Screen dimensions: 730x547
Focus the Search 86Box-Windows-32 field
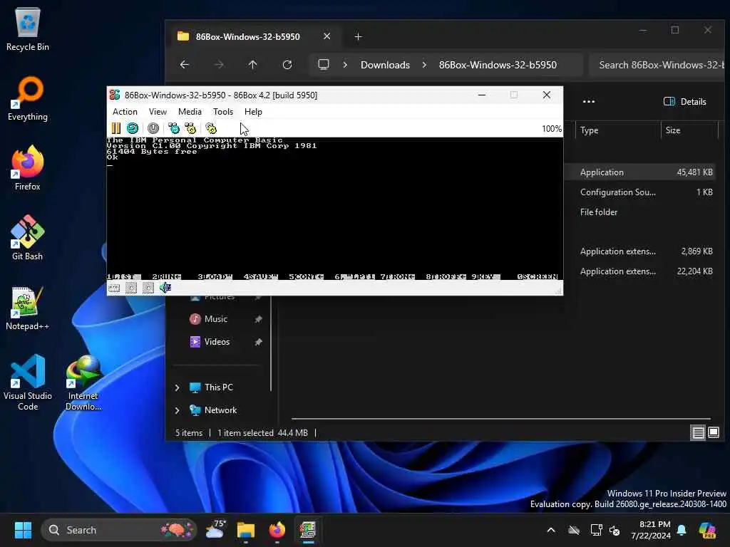(657, 65)
